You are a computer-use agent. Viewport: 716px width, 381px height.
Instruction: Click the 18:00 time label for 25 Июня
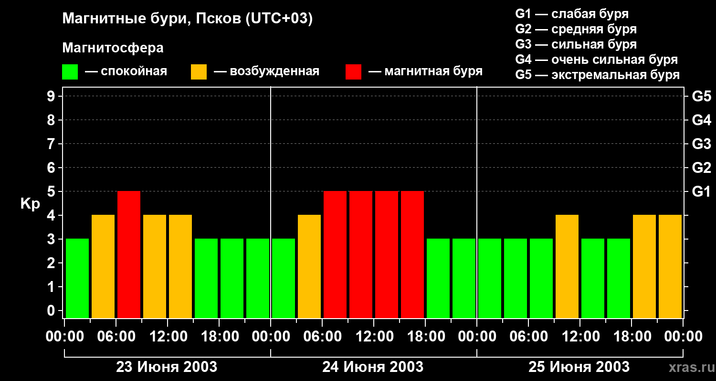pyautogui.click(x=632, y=337)
